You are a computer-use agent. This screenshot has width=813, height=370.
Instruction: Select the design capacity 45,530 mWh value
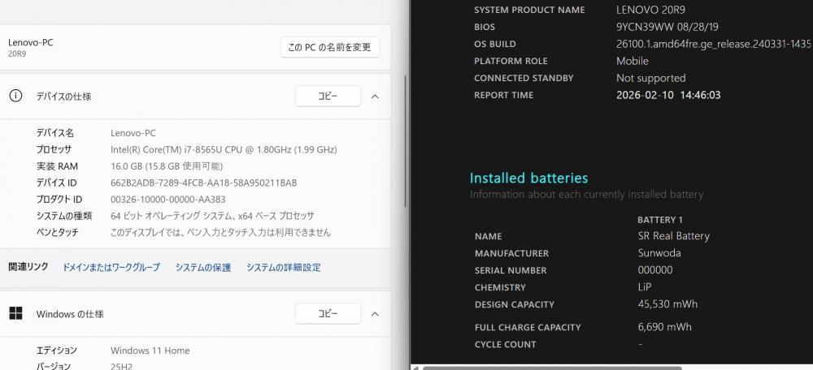[x=667, y=303]
